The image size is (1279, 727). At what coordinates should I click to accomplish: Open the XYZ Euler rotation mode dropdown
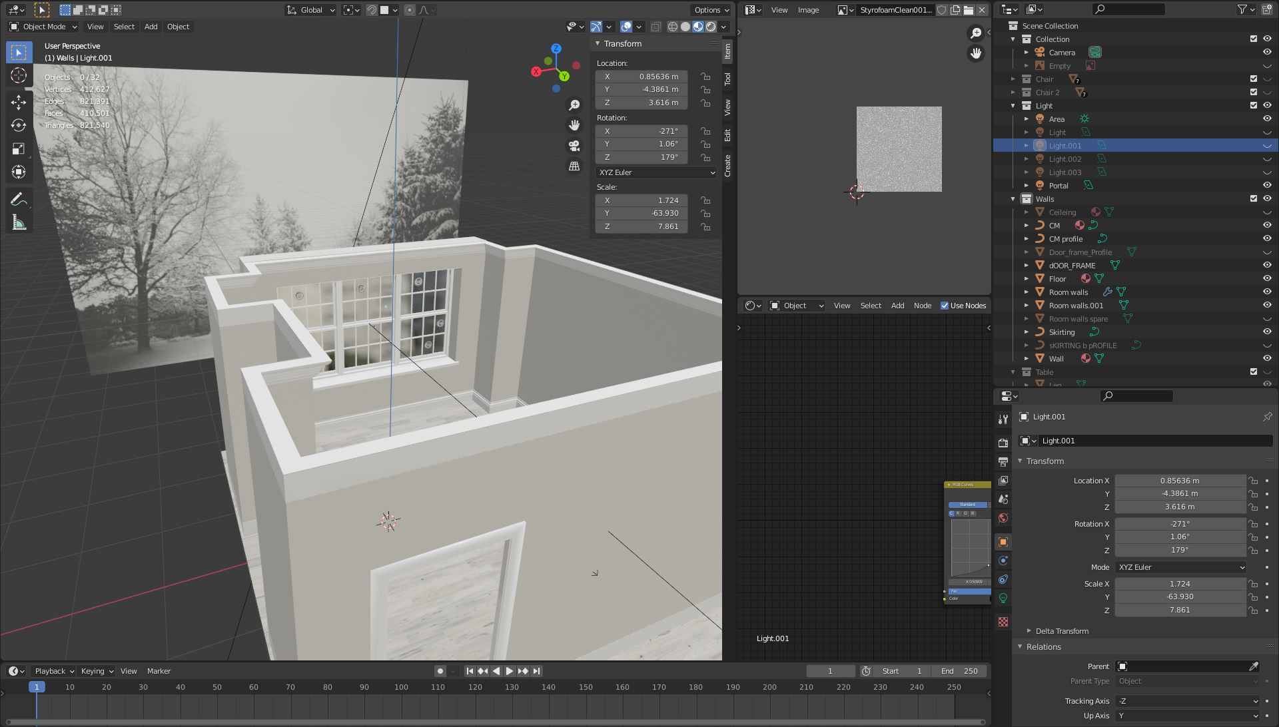coord(655,172)
